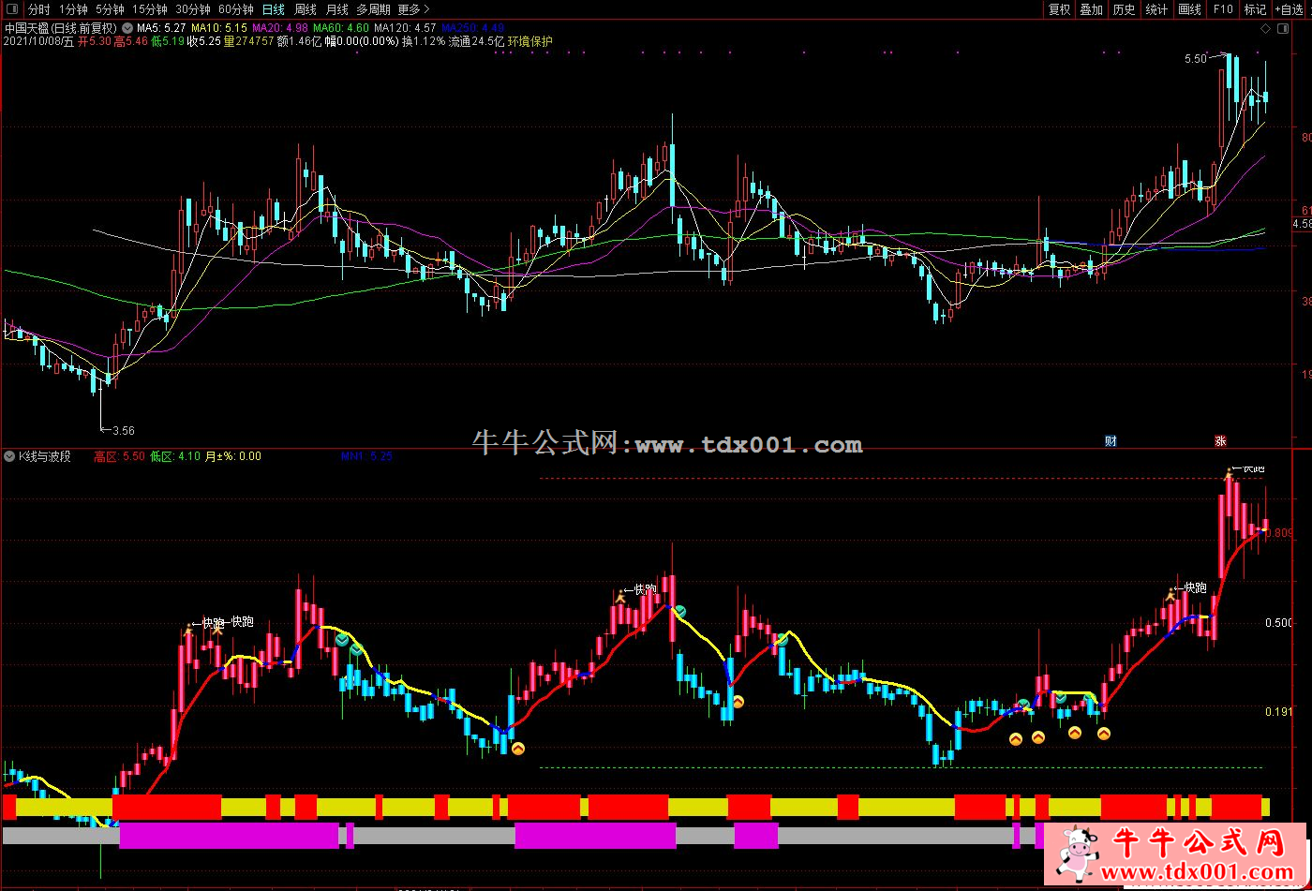Click the 月±%: 0.00 value

(233, 456)
